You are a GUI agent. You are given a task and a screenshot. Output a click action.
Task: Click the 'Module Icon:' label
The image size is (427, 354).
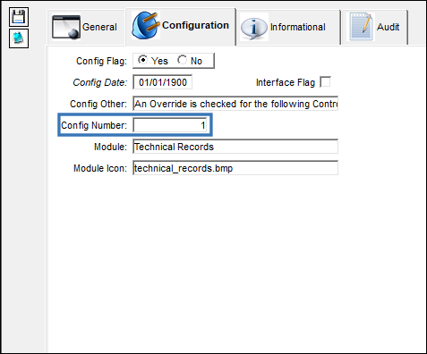[100, 168]
